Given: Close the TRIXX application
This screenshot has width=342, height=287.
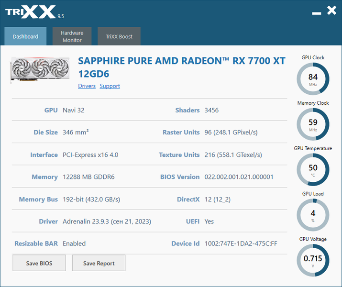Looking at the screenshot, I should tap(331, 10).
